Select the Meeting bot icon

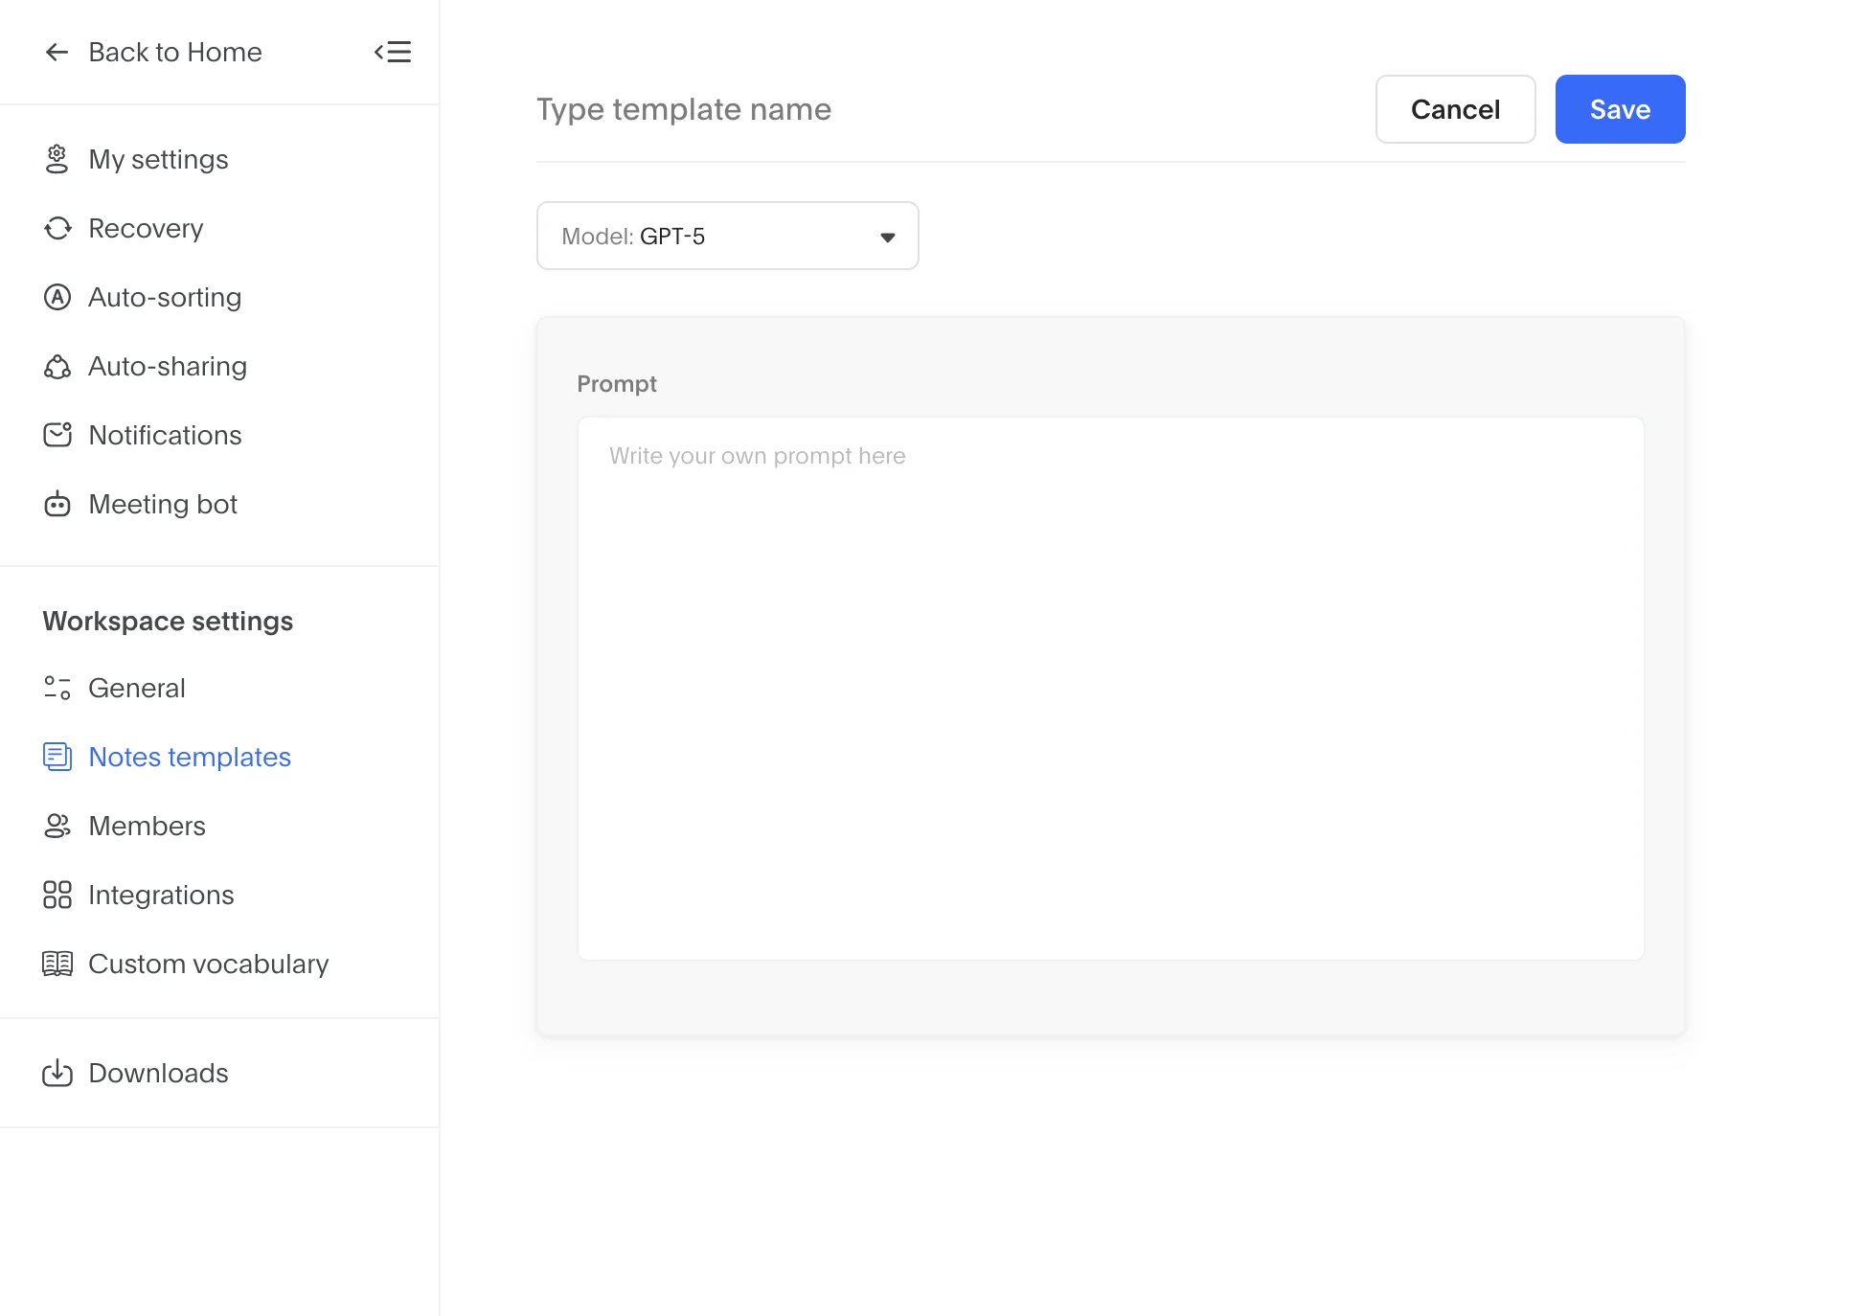click(58, 504)
